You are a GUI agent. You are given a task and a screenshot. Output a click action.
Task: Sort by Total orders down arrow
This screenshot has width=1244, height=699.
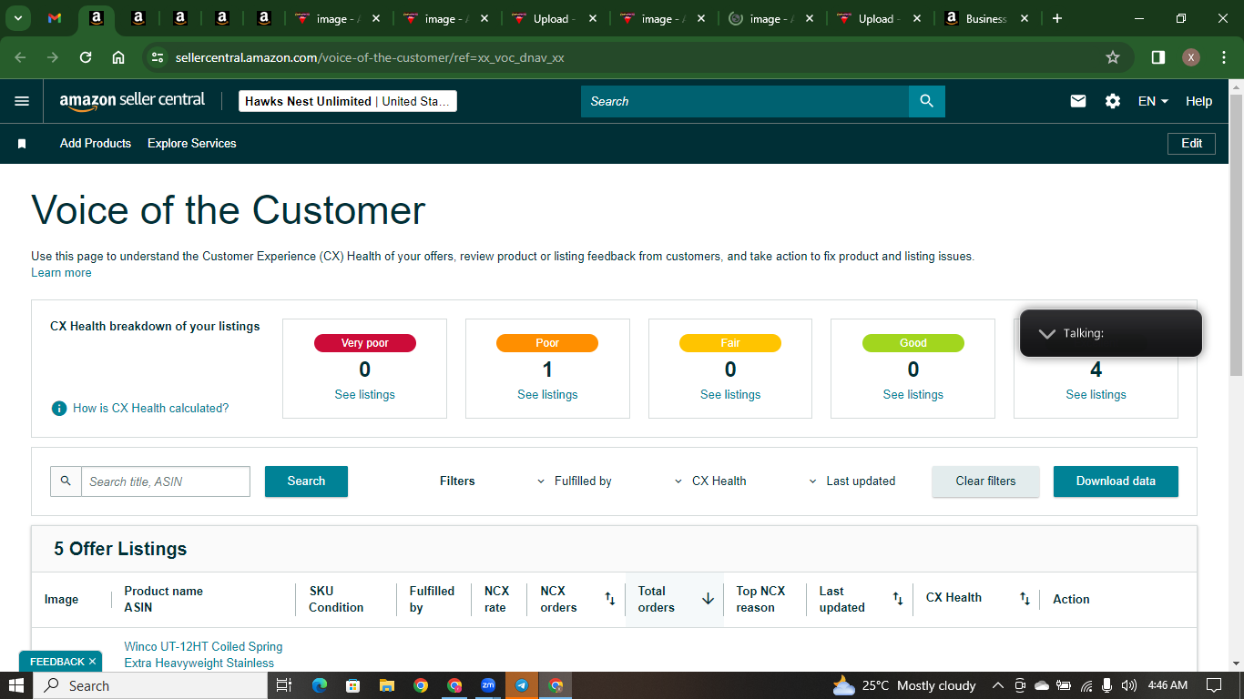click(x=708, y=599)
